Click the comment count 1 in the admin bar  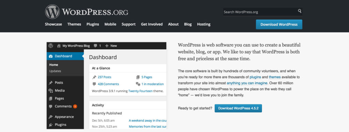(100, 46)
